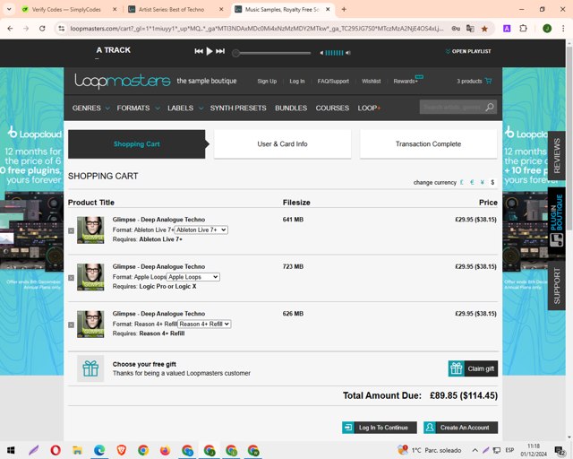Viewport: 573px width, 459px height.
Task: Click Log In To Continue button
Action: [380, 428]
